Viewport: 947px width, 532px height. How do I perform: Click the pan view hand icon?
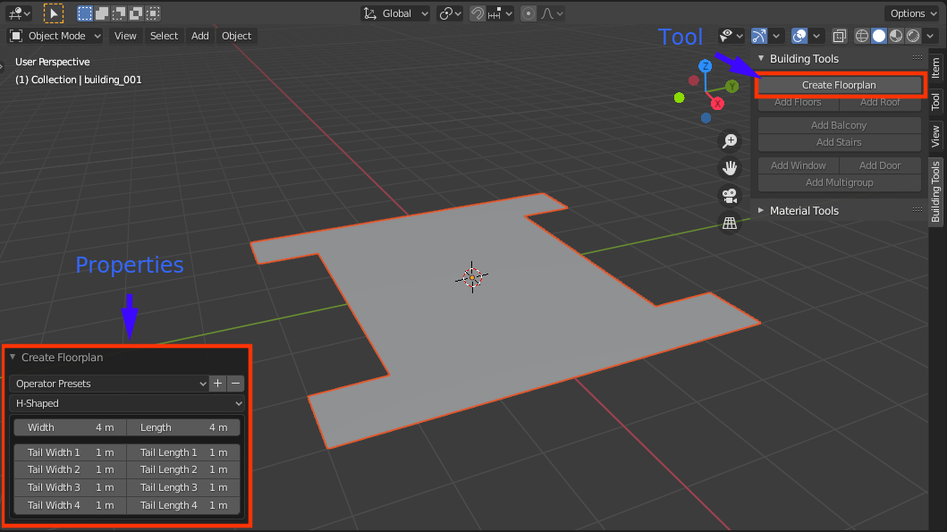click(x=730, y=168)
